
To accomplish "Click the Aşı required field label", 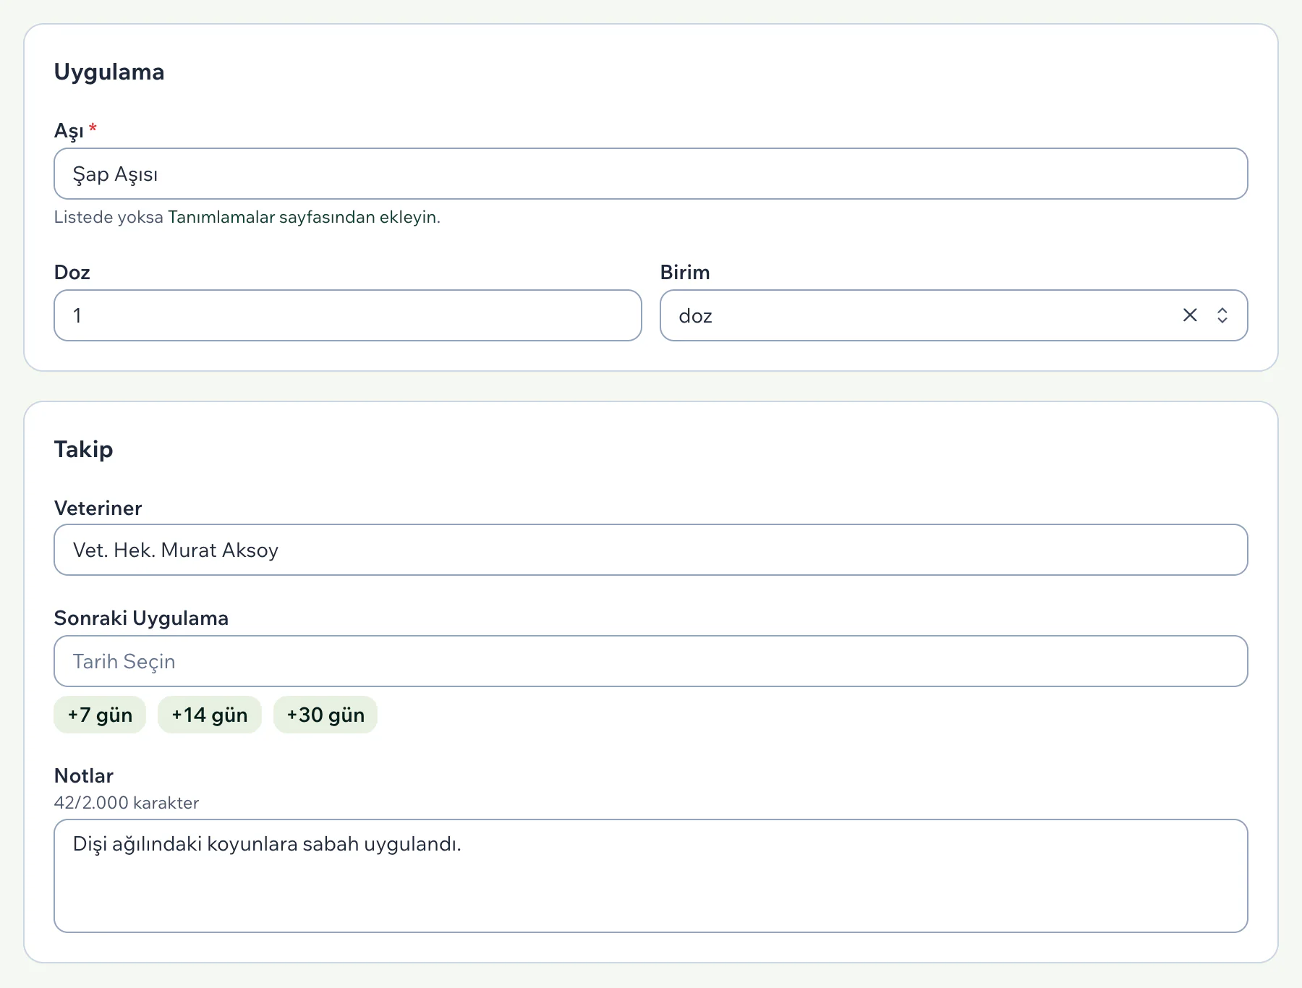I will (x=75, y=131).
